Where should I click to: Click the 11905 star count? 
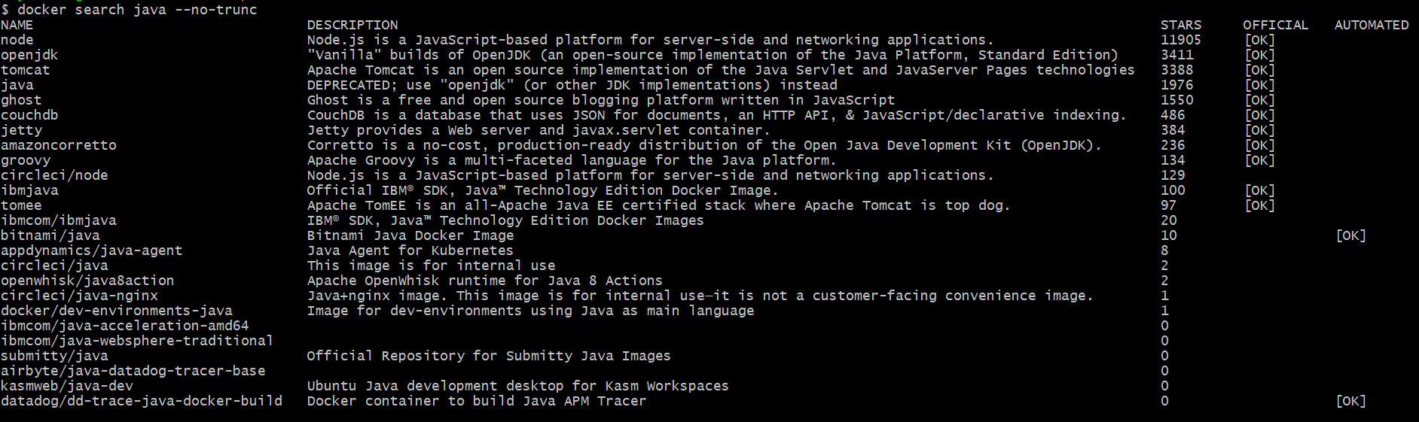point(1180,40)
